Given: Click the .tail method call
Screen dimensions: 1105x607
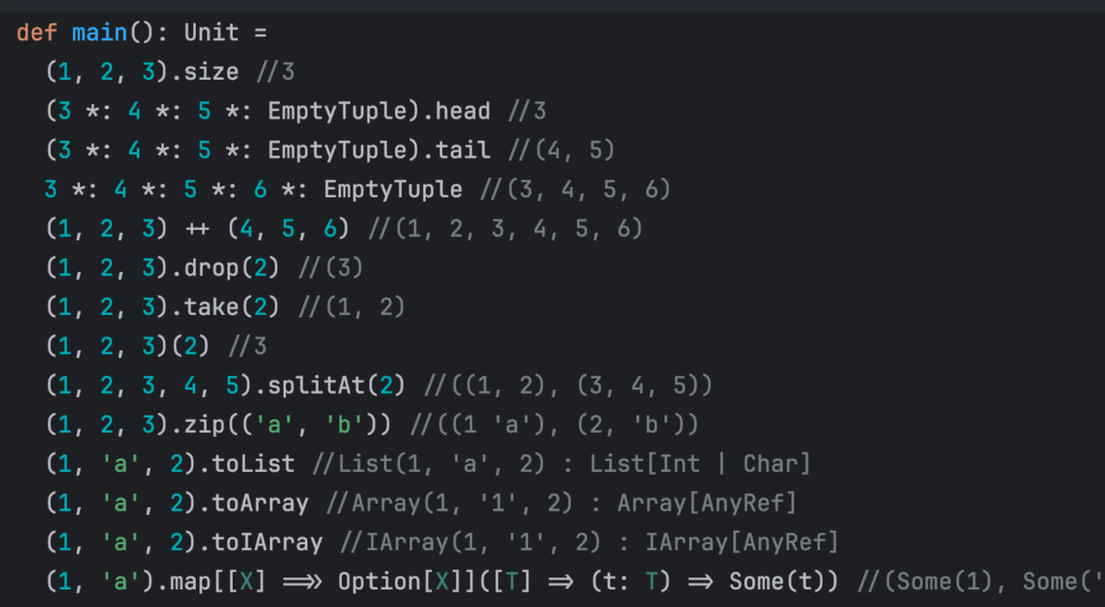Looking at the screenshot, I should point(463,150).
